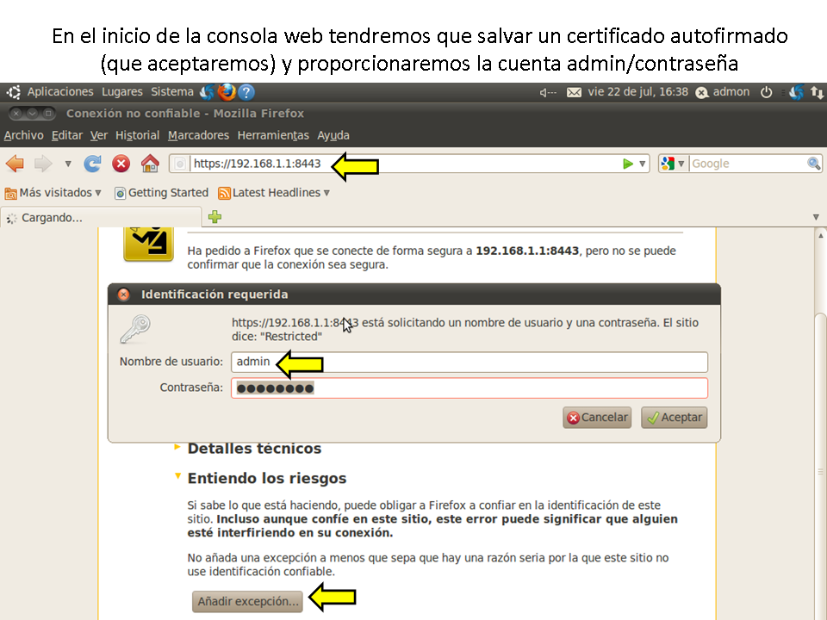Collapse the Entiendo los riesgos section
Screen dimensions: 827x620
point(266,478)
